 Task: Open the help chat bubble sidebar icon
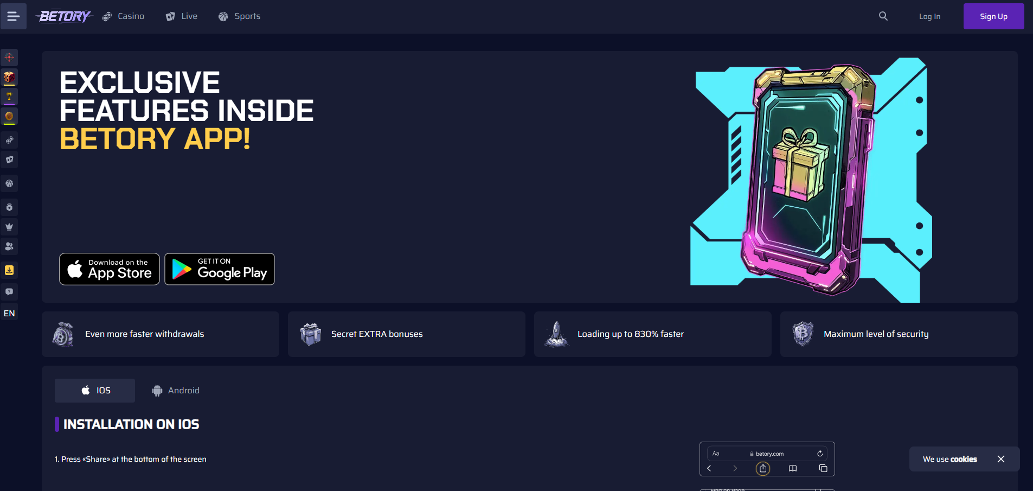(x=9, y=292)
